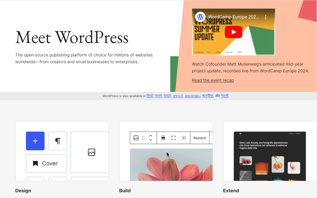Viewport: 317px width, 198px height.
Task: Play the WordCamp Europe summer update video
Action: coord(233,32)
